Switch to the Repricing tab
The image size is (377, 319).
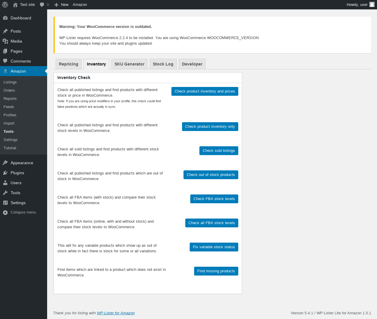pos(69,64)
